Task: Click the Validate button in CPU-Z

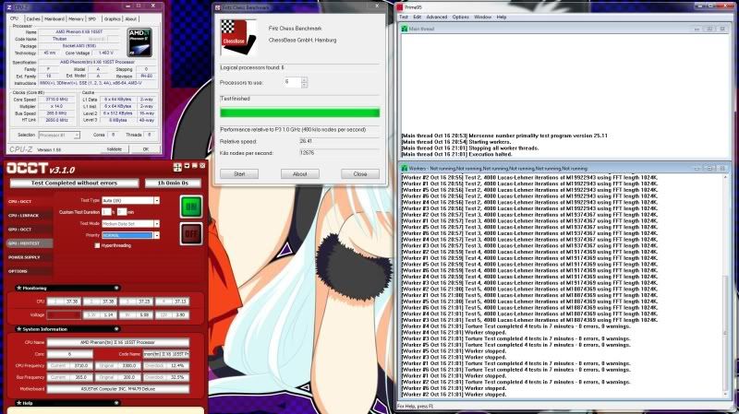Action: tap(114, 149)
